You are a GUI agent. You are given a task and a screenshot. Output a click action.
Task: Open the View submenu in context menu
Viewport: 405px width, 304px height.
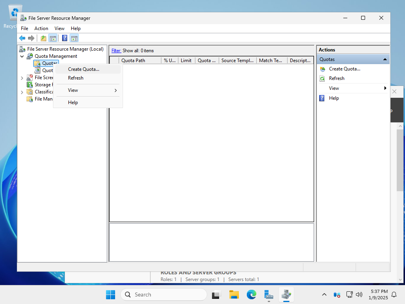[x=88, y=90]
